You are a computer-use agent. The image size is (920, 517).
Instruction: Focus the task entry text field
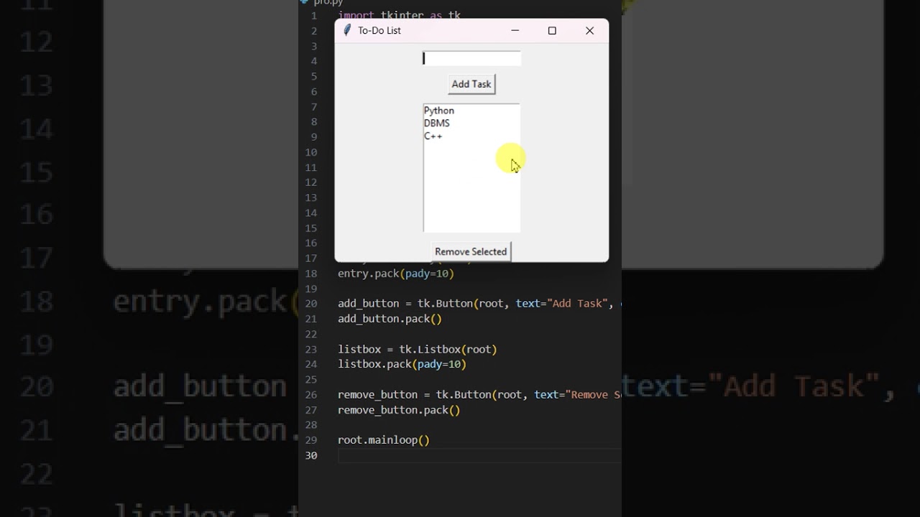(x=471, y=59)
